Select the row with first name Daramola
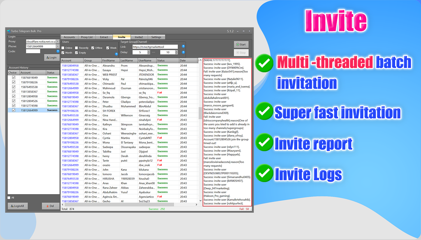Screen dimensions: 421x240 (x=129, y=97)
